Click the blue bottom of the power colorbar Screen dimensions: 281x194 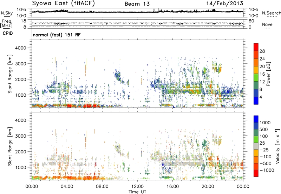coord(256,101)
